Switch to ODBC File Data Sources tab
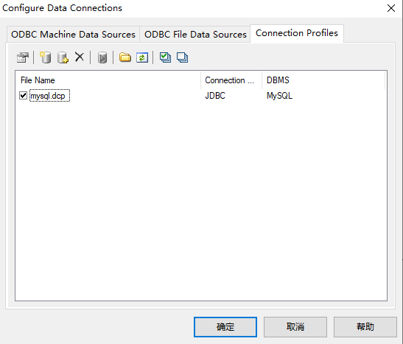This screenshot has width=403, height=344. [x=195, y=34]
